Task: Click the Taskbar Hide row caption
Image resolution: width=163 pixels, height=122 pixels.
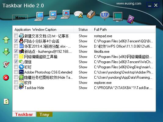Action: coord(34,88)
